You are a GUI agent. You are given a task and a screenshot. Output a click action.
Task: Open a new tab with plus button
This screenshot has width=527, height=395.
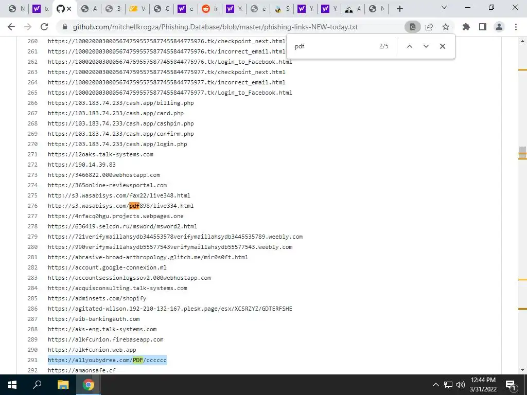[x=399, y=9]
